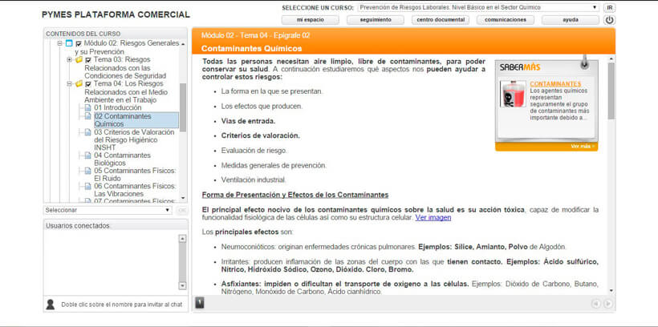The width and height of the screenshot is (658, 327).
Task: Click the Tema 03 folder icon
Action: click(79, 60)
